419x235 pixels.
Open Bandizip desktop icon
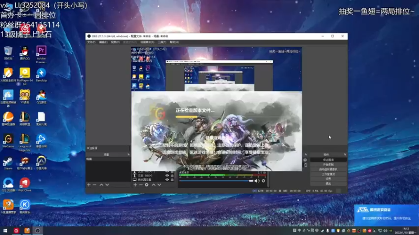(x=41, y=75)
